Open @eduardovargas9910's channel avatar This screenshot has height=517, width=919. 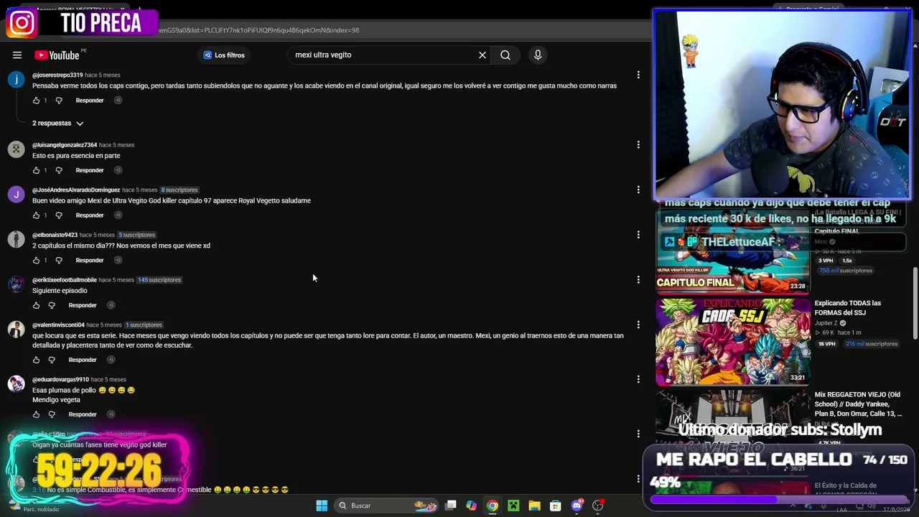[16, 384]
